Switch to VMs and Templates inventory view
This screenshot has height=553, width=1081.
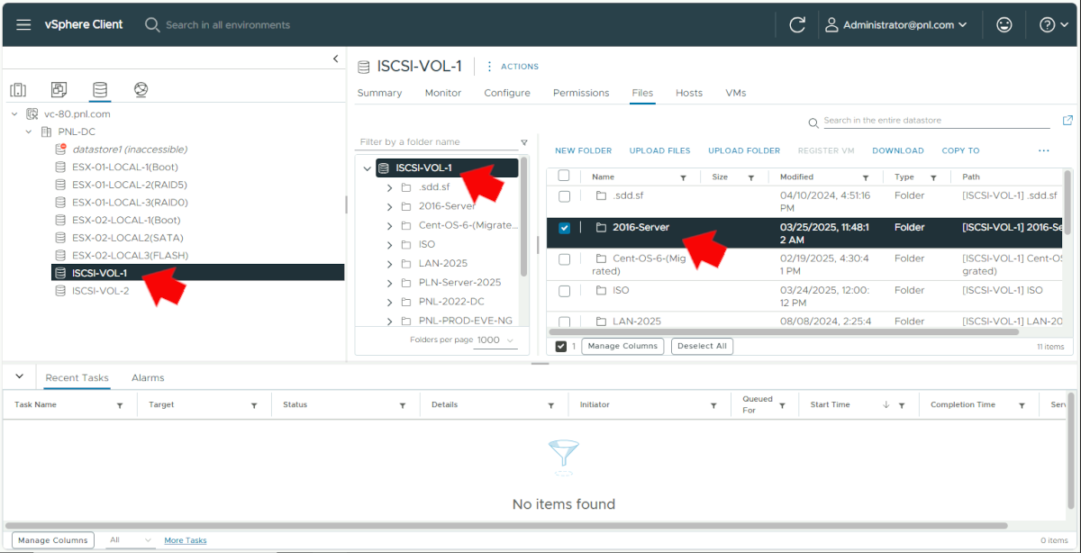point(59,89)
